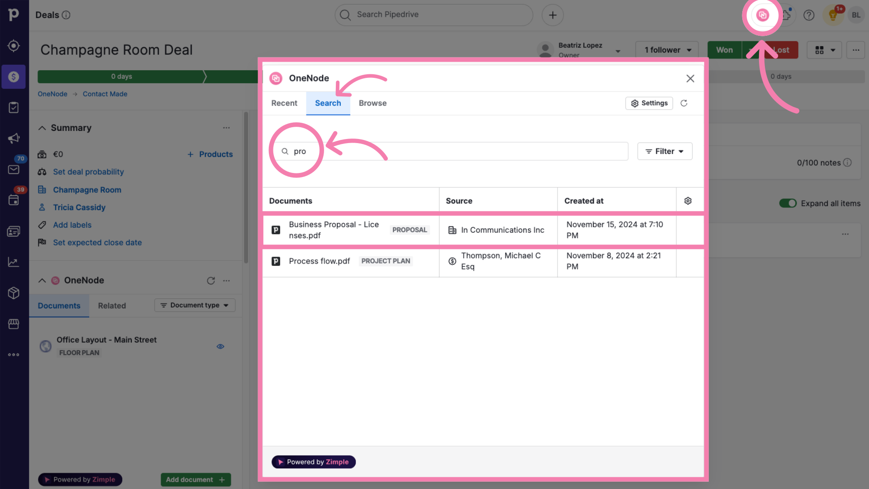Switch to the Browse tab
The width and height of the screenshot is (869, 489).
[372, 103]
